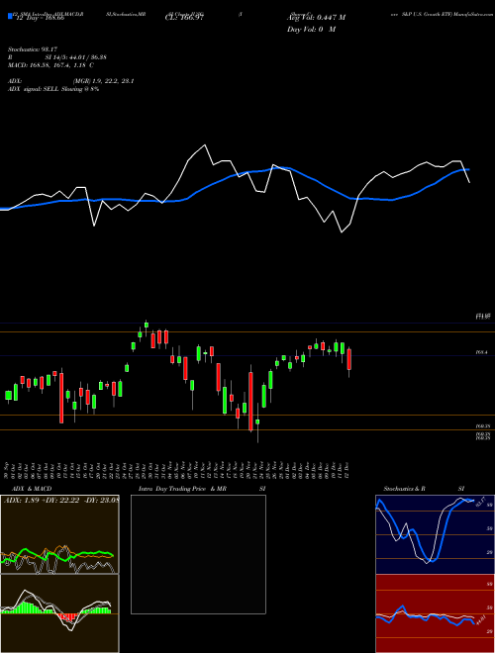Click the tall red candlestick on 20 Nov

tap(250, 401)
